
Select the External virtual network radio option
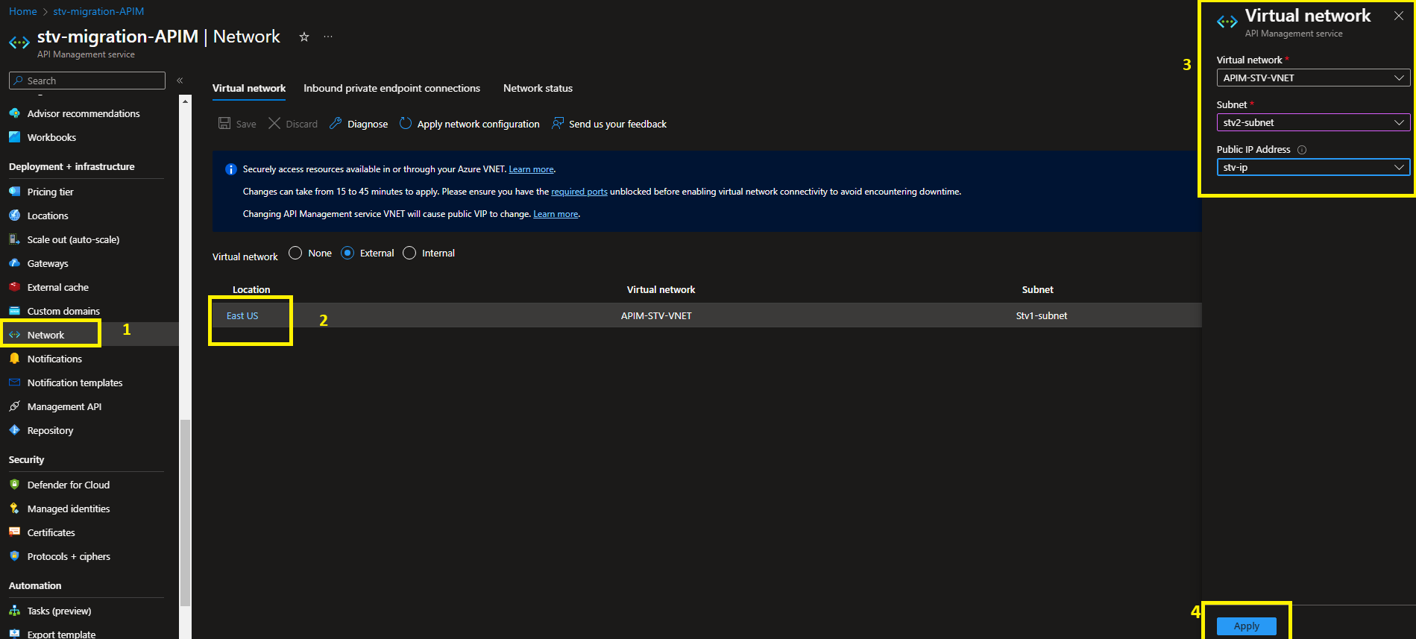(x=347, y=253)
